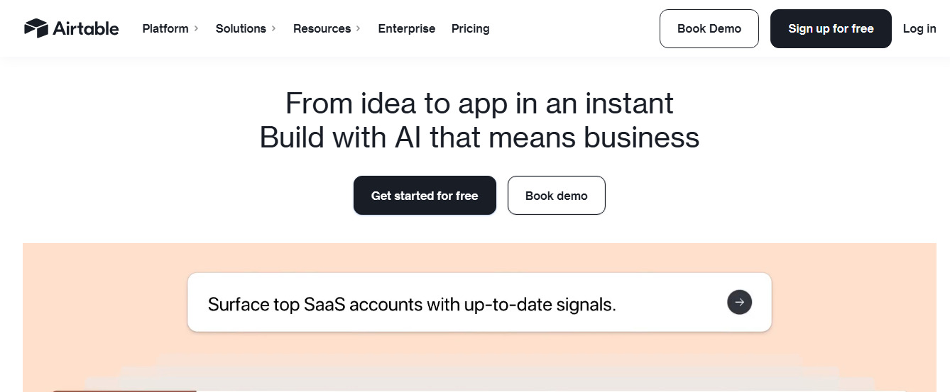
Task: Expand the chevron next to Solutions
Action: 274,28
